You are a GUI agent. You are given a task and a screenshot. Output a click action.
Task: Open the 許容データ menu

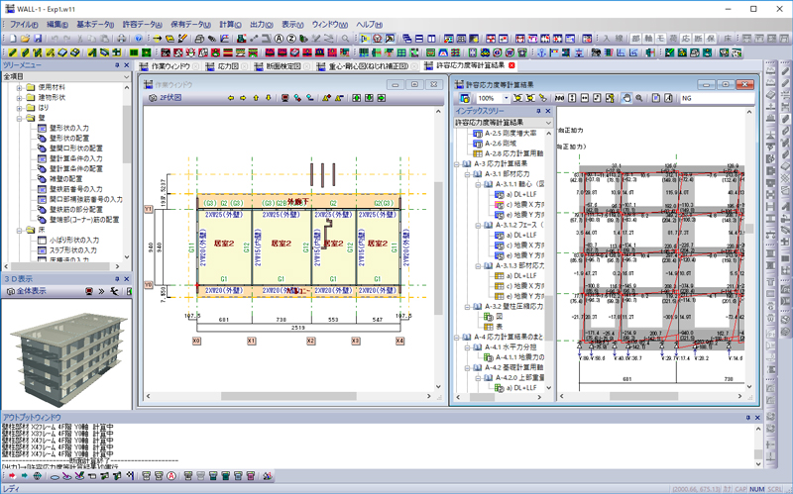[x=140, y=23]
